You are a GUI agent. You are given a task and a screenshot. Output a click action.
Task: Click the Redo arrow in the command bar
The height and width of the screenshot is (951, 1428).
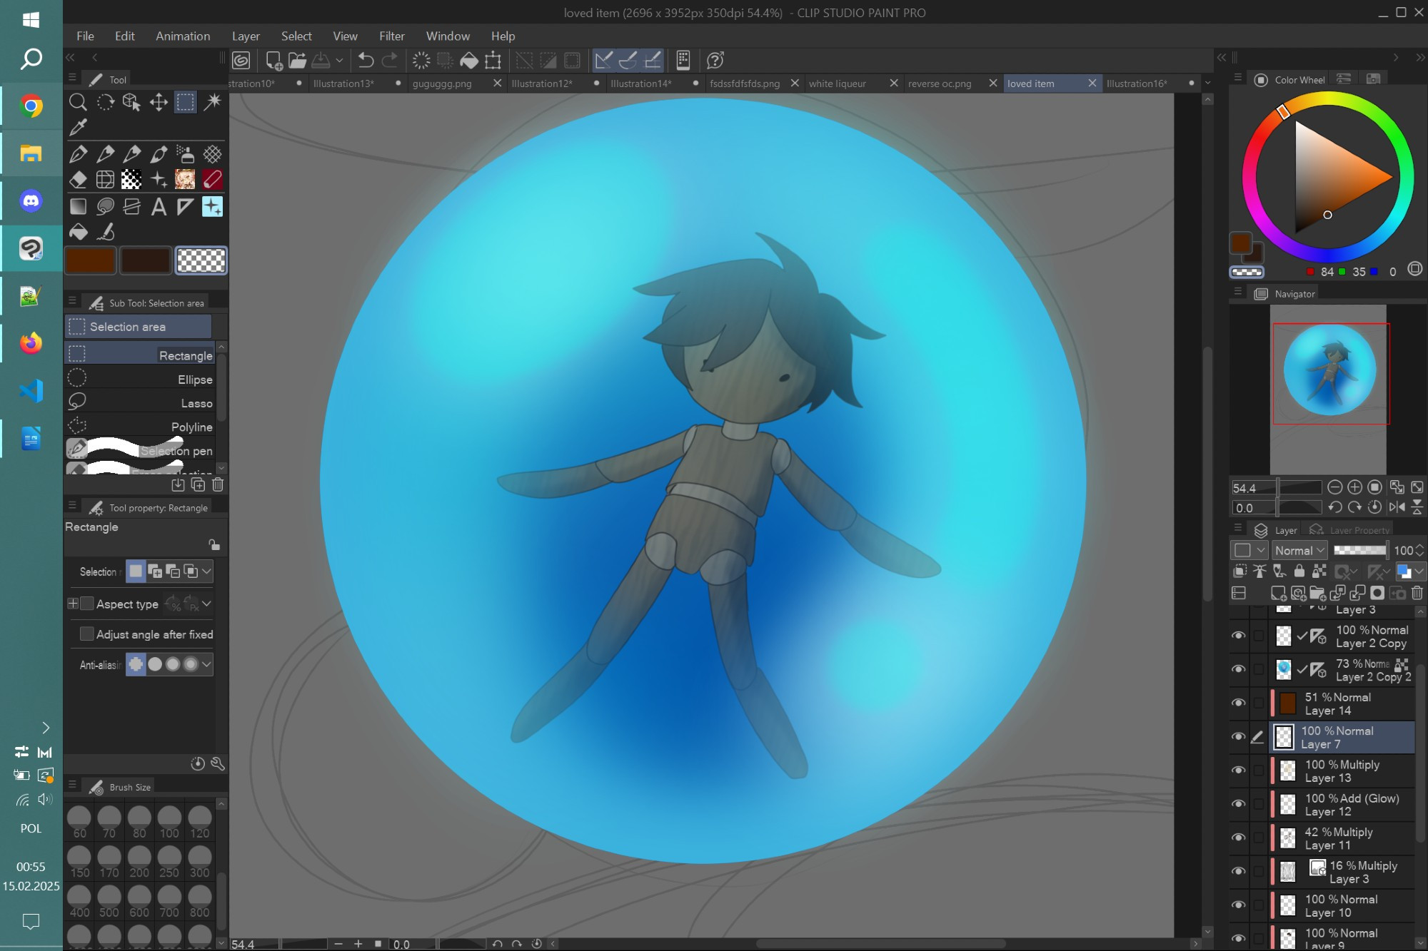(x=390, y=61)
